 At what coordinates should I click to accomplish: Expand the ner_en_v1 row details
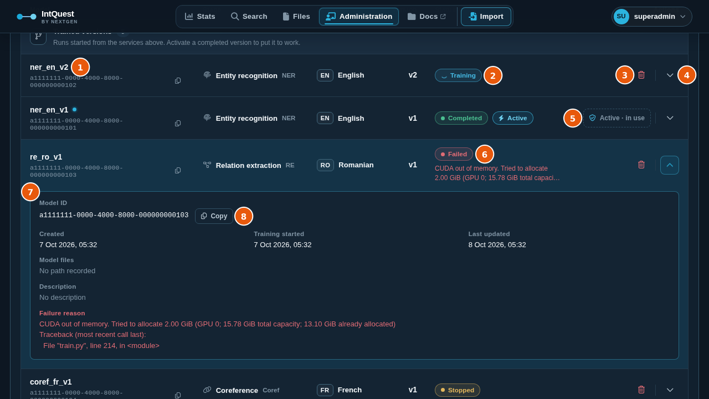point(670,118)
